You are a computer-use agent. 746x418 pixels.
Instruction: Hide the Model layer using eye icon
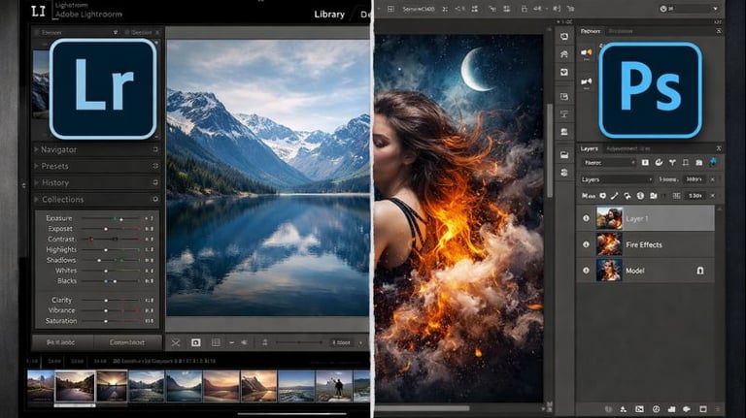click(586, 272)
